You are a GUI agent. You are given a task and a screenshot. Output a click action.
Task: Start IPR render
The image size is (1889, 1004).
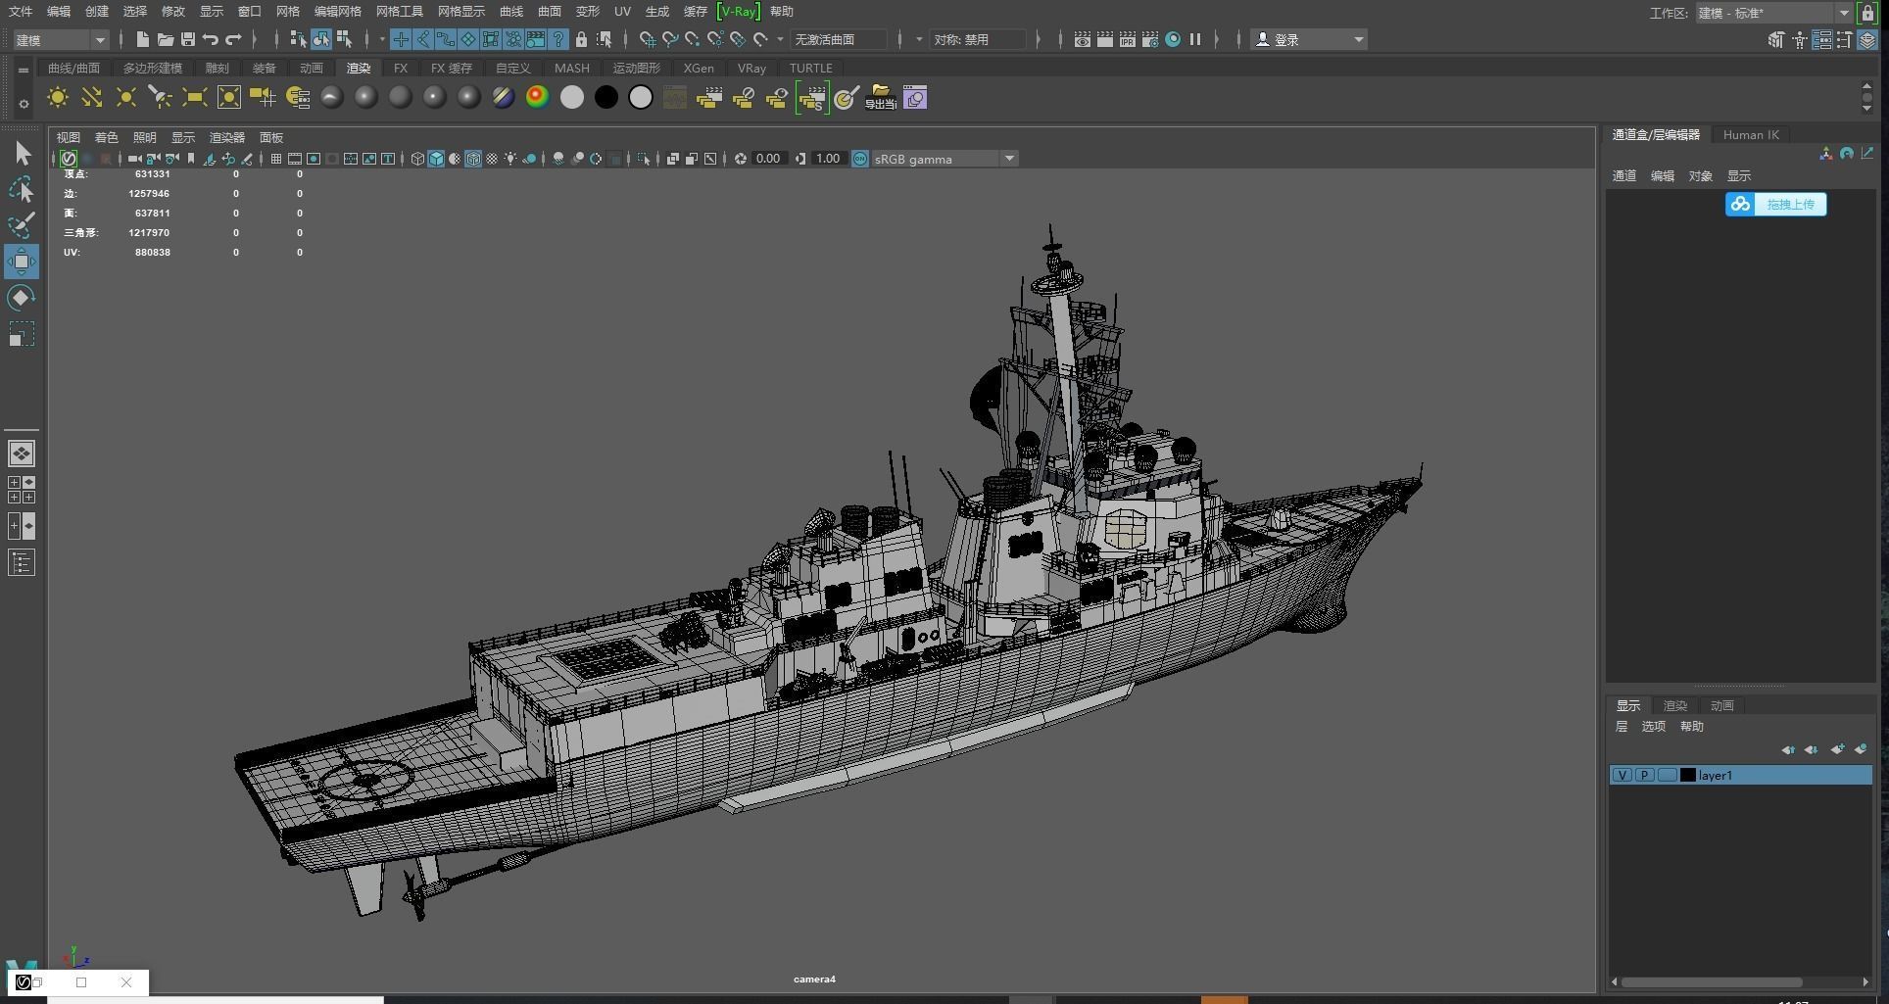click(x=1128, y=39)
